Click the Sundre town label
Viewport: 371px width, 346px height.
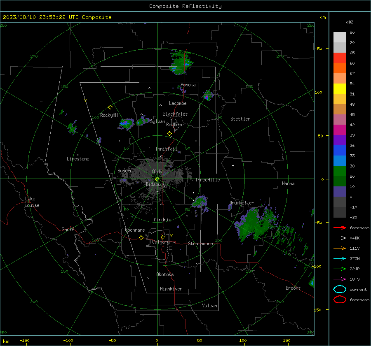coord(125,171)
